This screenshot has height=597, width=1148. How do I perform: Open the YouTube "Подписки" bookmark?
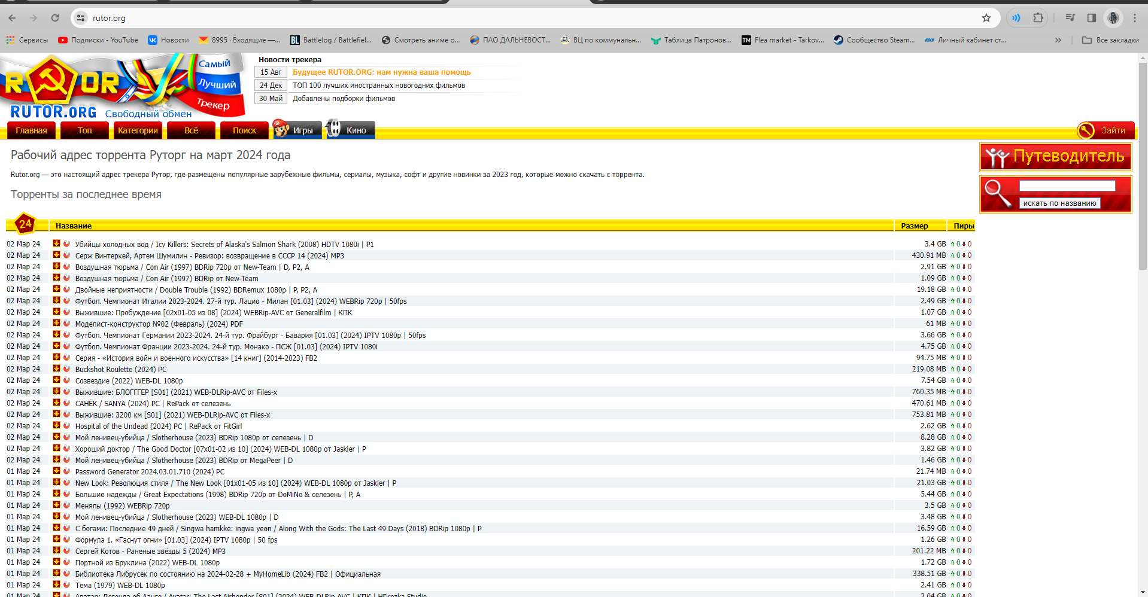click(98, 40)
